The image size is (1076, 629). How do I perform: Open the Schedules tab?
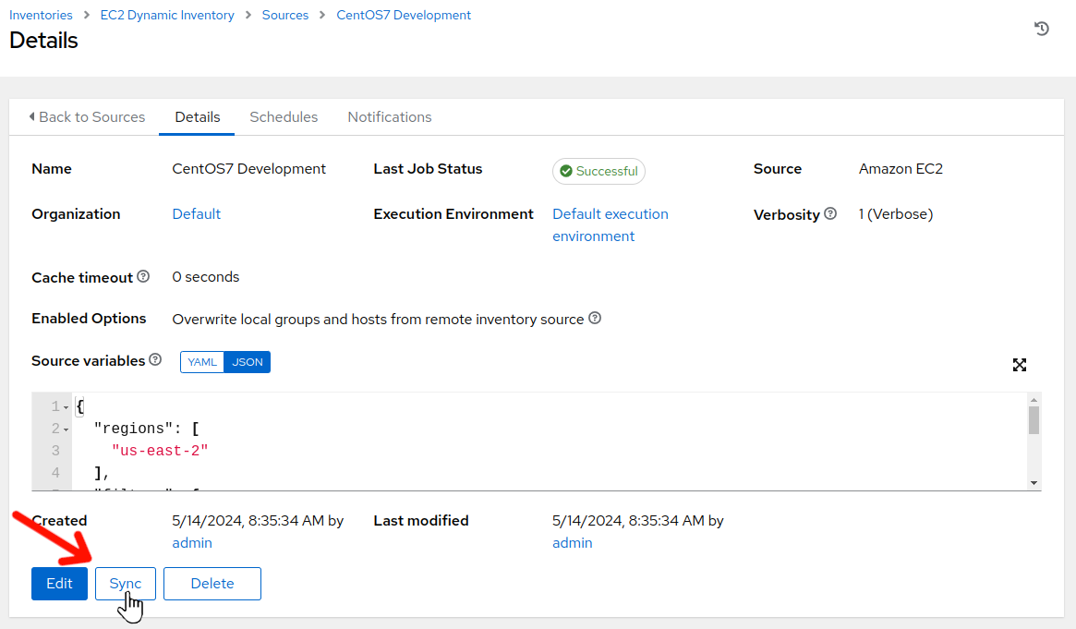coord(284,117)
